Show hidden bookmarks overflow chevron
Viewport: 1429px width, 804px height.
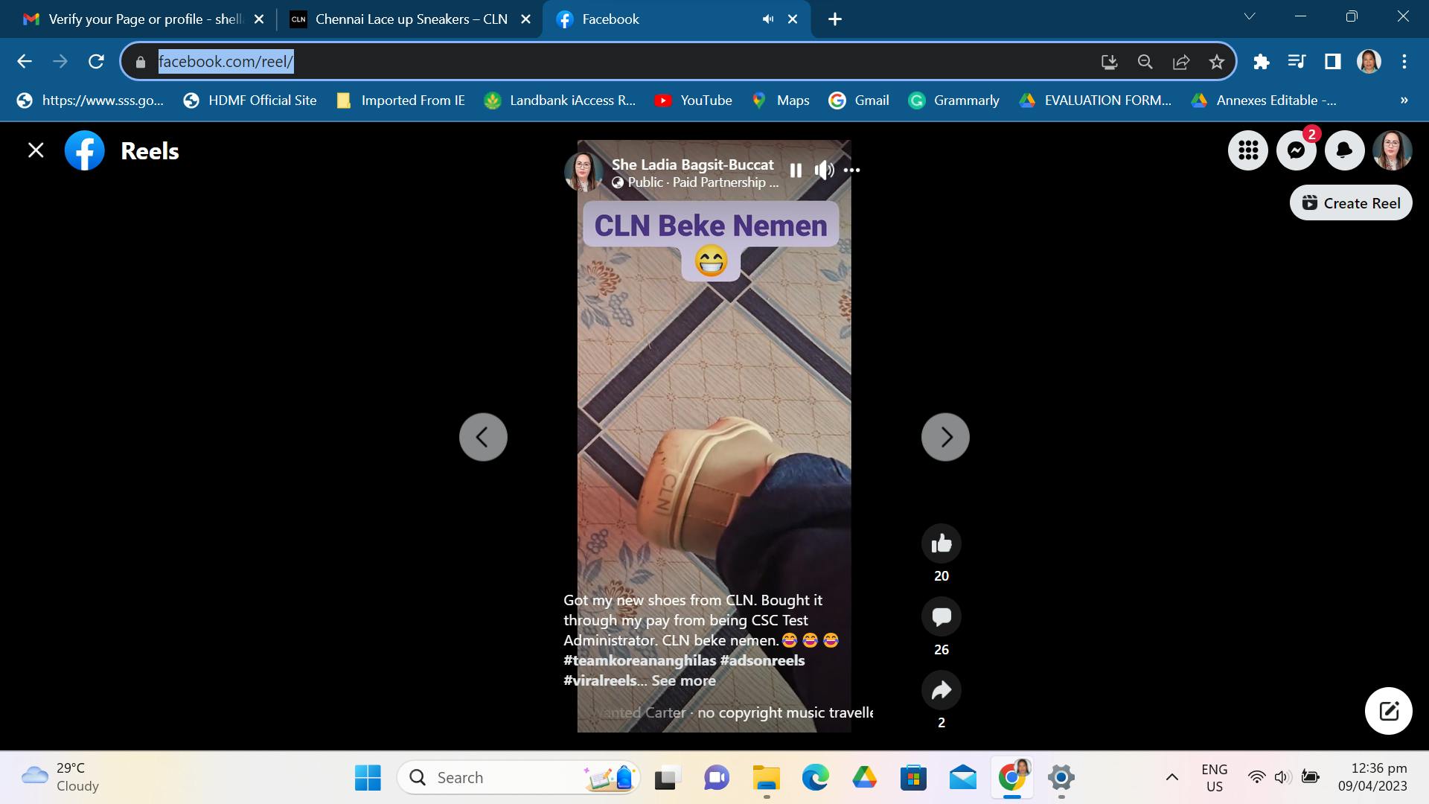pyautogui.click(x=1404, y=100)
